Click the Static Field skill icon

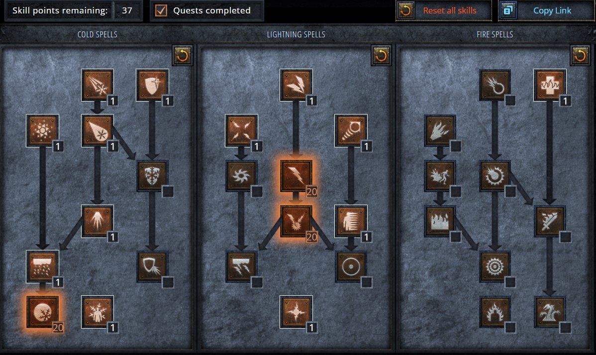point(241,130)
